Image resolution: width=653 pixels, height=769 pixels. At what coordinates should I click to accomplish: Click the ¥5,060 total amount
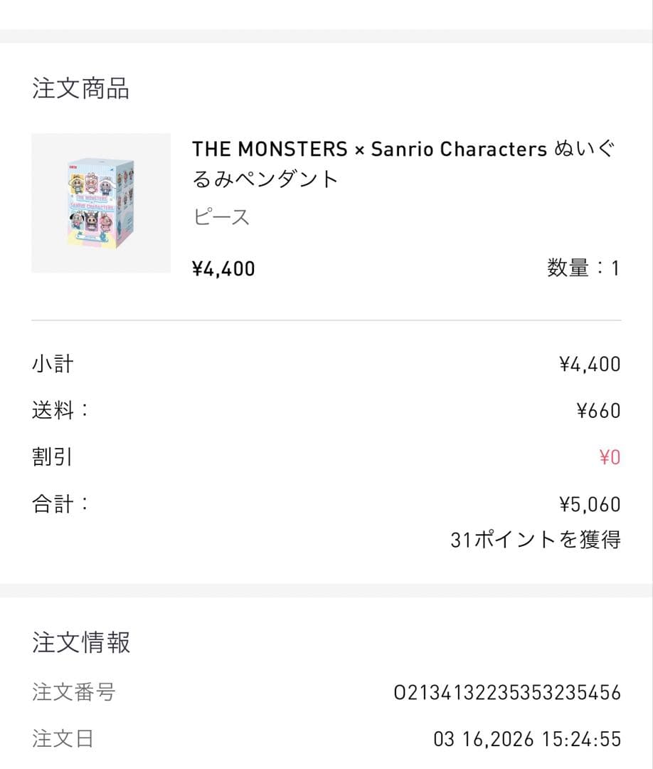click(x=590, y=505)
